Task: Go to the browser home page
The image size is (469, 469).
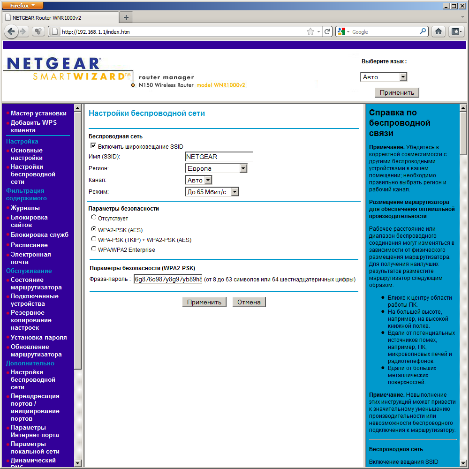Action: pos(439,31)
